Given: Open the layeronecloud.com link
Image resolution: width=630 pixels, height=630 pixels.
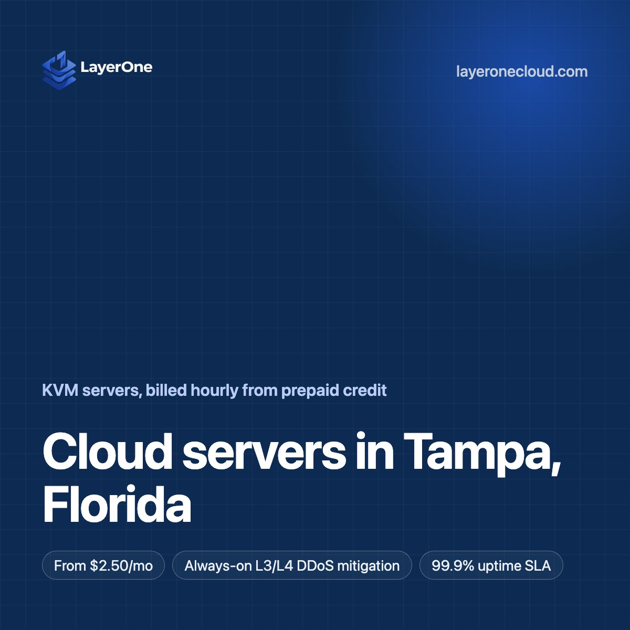Looking at the screenshot, I should (x=522, y=71).
